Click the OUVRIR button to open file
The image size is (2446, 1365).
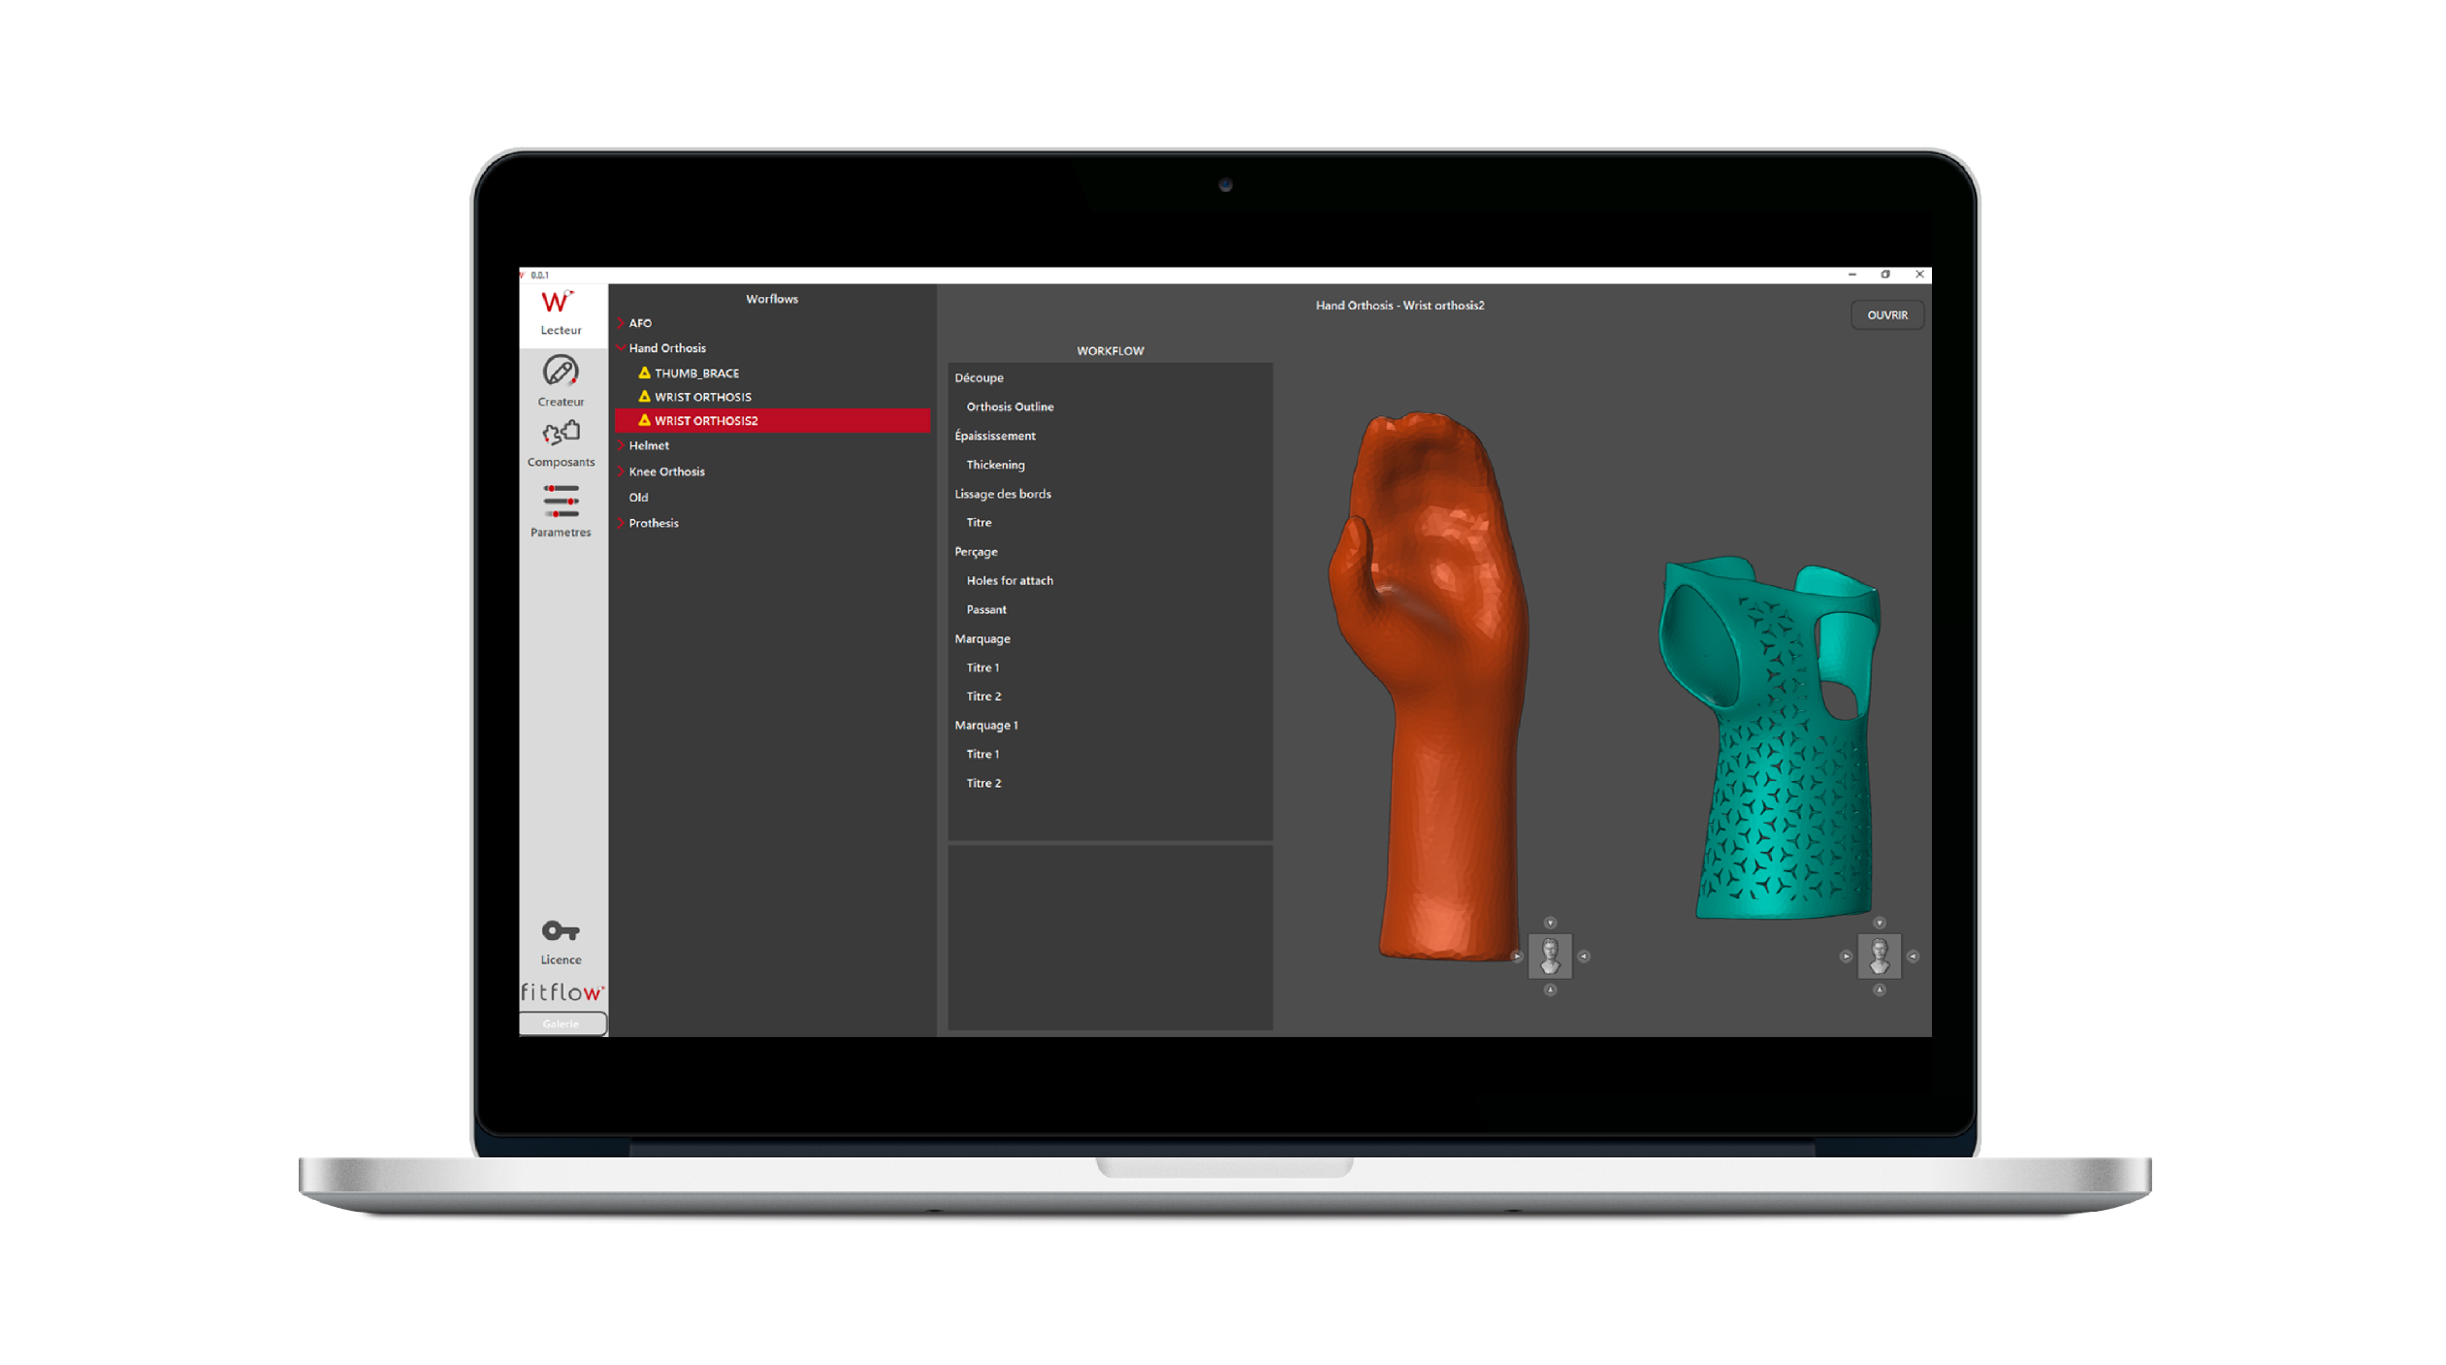(1886, 314)
